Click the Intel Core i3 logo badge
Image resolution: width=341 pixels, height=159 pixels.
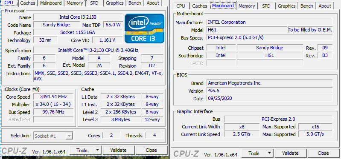(x=144, y=28)
